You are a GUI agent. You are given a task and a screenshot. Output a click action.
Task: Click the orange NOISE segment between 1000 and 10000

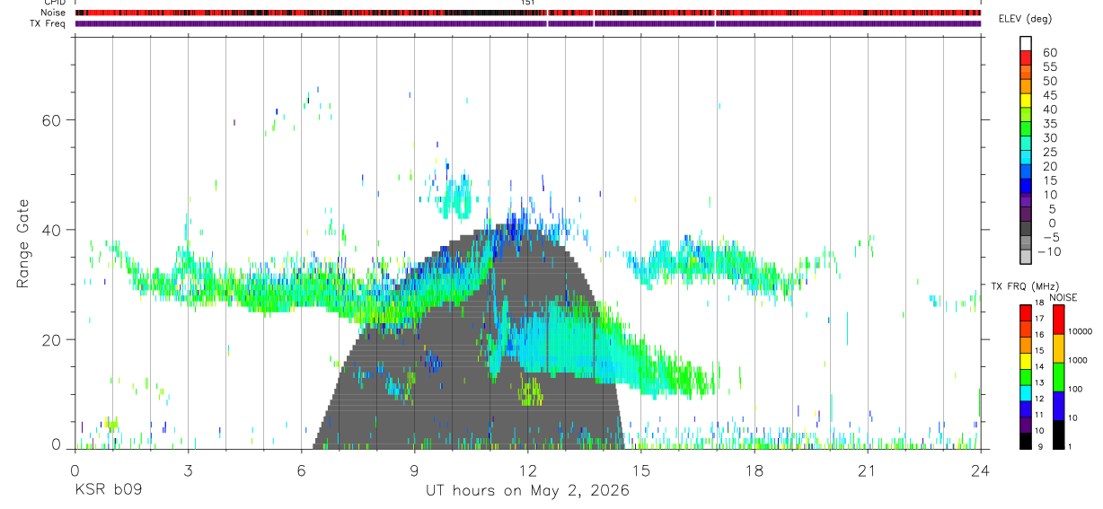(1058, 347)
